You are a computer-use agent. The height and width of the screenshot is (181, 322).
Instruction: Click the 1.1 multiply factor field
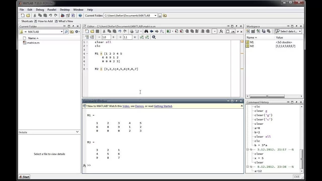[128, 37]
